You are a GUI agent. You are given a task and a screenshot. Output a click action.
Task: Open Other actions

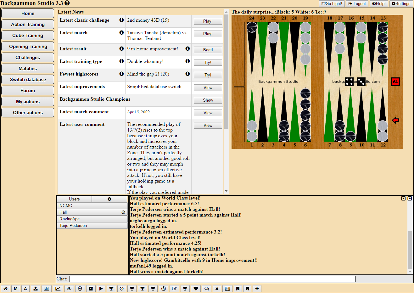coord(28,112)
